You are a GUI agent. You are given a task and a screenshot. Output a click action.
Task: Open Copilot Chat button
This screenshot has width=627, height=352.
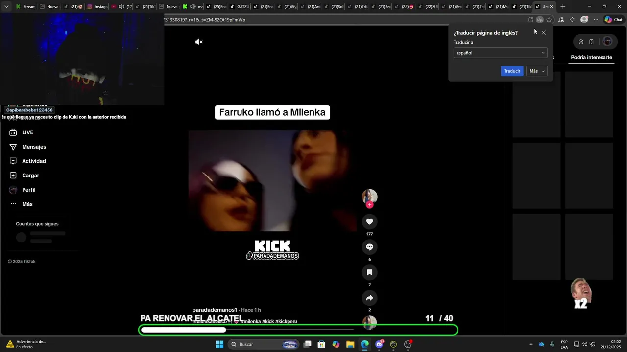point(613,20)
